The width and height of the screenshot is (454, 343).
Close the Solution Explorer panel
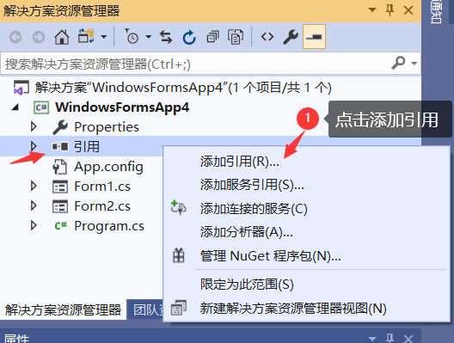tap(408, 10)
